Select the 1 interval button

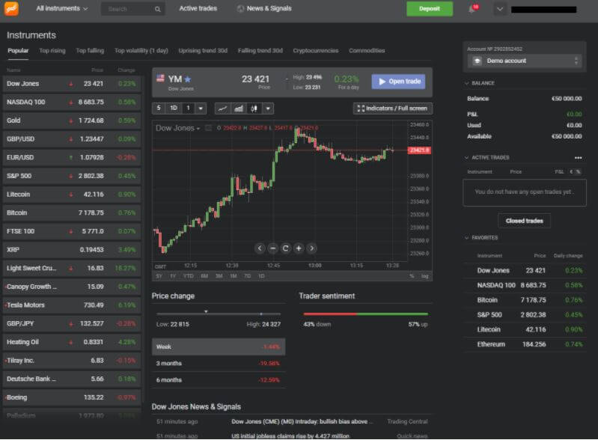point(188,109)
